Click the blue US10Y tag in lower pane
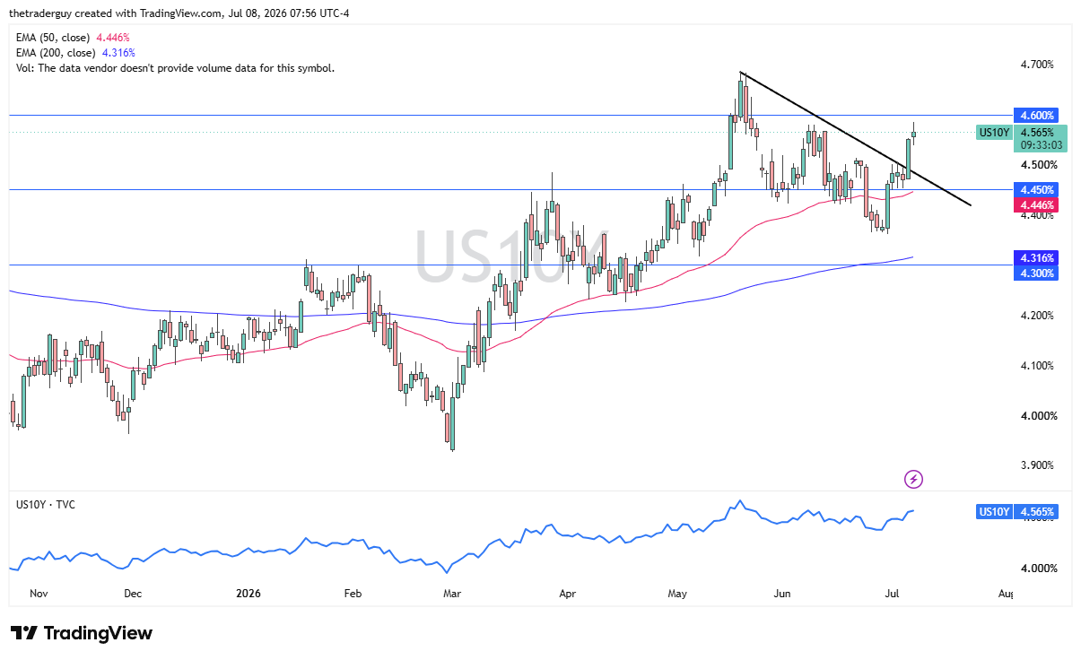 [x=994, y=512]
